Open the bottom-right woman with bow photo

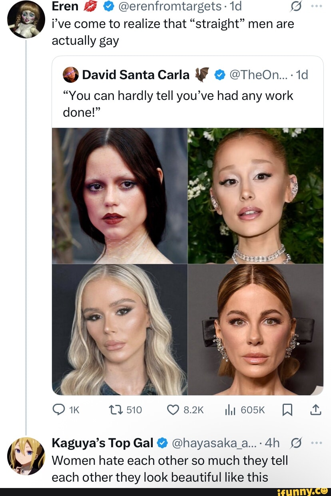point(256,330)
